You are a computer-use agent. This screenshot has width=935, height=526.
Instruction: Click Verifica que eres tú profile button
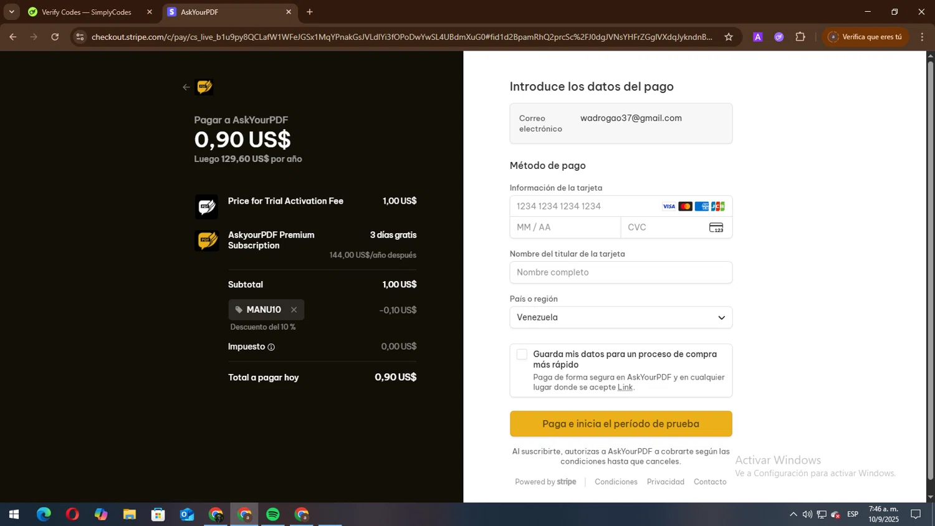tap(865, 37)
